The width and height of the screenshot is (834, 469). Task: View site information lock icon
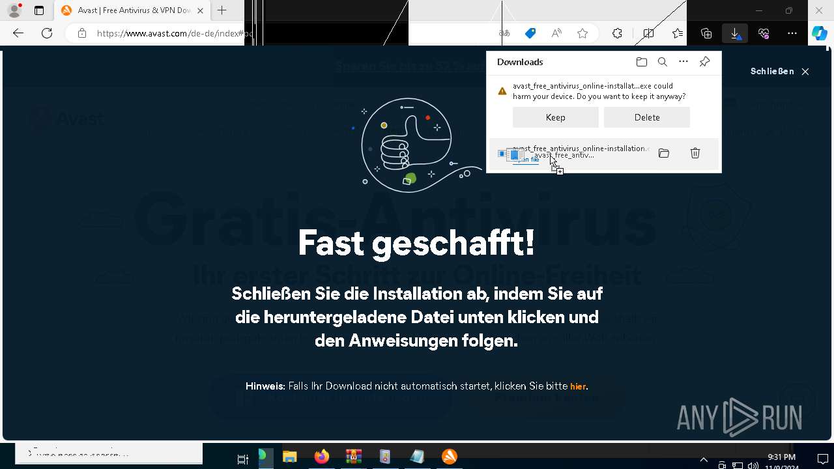(x=82, y=33)
